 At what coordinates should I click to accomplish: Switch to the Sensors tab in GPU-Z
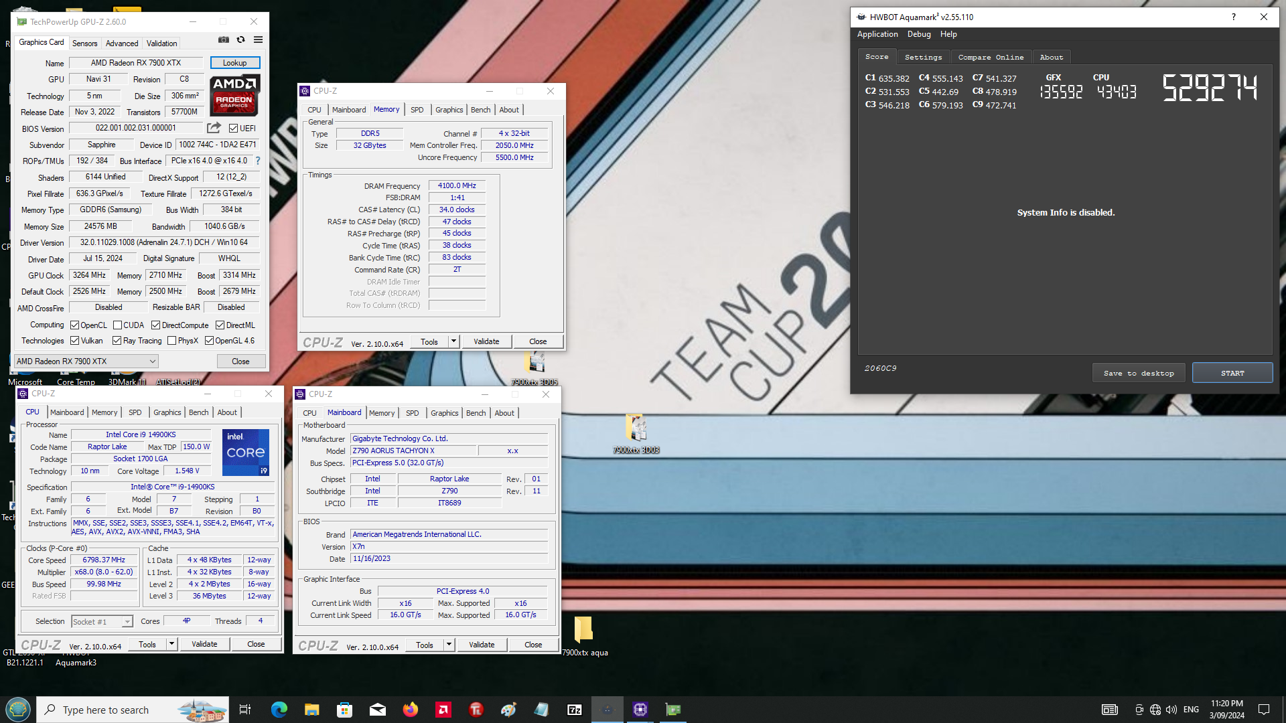coord(85,43)
